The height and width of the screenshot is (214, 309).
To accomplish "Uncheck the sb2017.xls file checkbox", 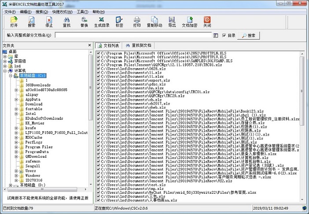I will (x=99, y=103).
